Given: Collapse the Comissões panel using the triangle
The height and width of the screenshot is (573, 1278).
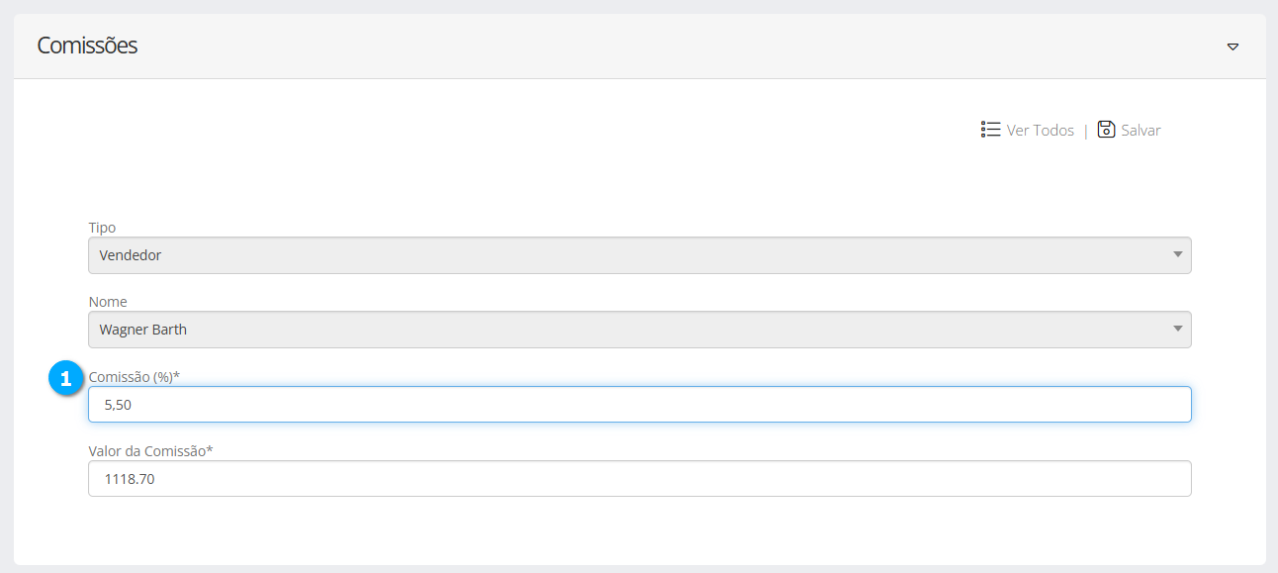Looking at the screenshot, I should coord(1232,47).
